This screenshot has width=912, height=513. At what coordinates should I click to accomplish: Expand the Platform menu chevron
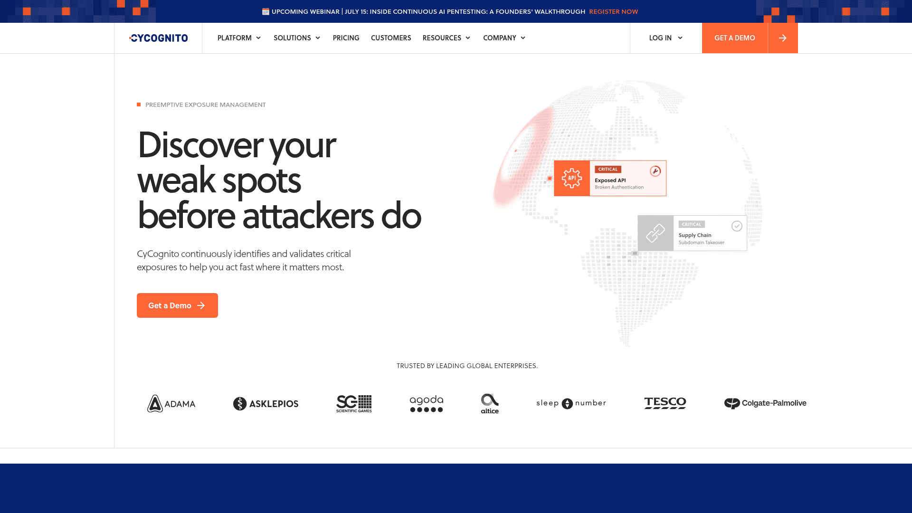tap(258, 38)
